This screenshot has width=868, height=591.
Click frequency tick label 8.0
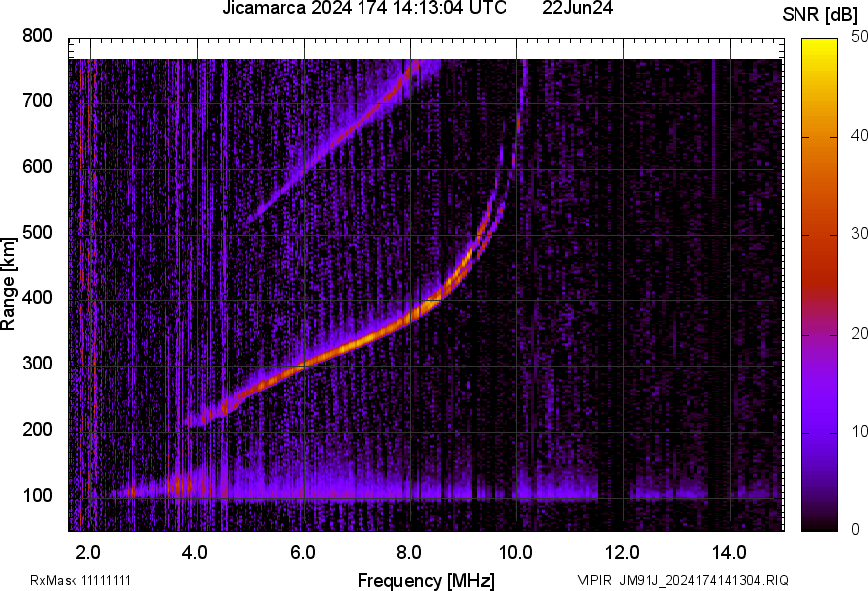[409, 552]
